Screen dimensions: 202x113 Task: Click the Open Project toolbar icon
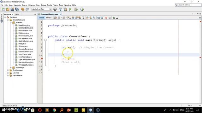tap(12, 9)
